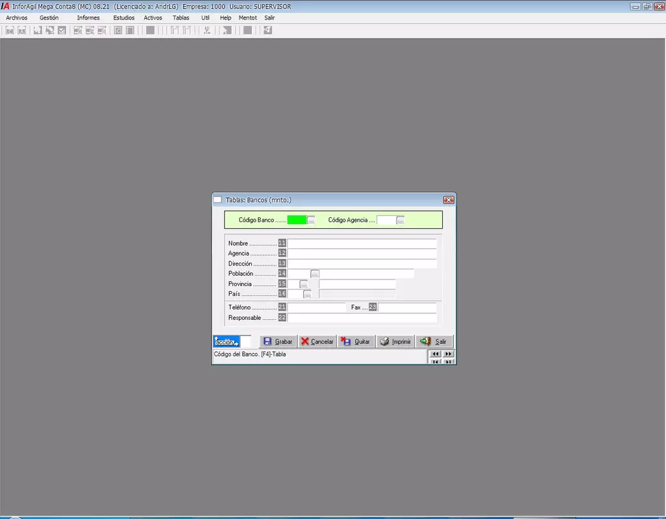Click the field number 22 label
The height and width of the screenshot is (519, 666).
click(x=282, y=318)
